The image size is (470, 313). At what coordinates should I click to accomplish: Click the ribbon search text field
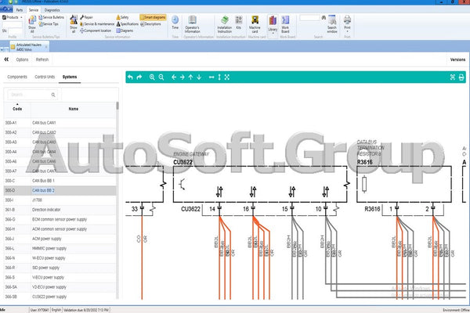tap(310, 18)
